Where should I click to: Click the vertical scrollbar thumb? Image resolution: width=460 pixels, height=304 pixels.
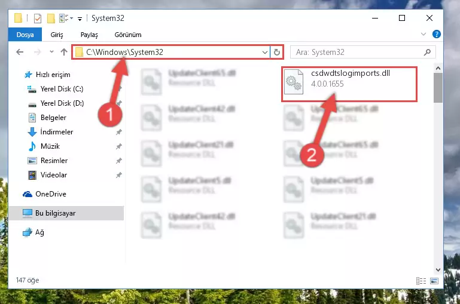438,88
